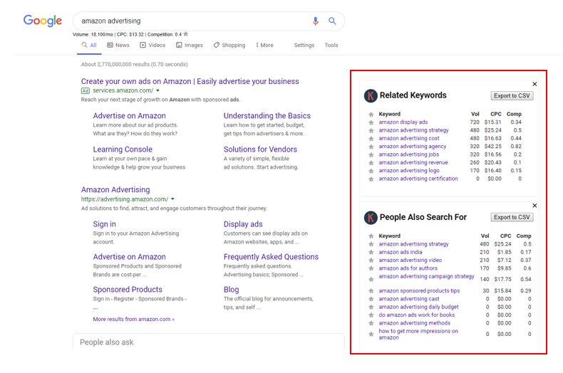Select the All results tab
The width and height of the screenshot is (563, 373).
coord(89,45)
